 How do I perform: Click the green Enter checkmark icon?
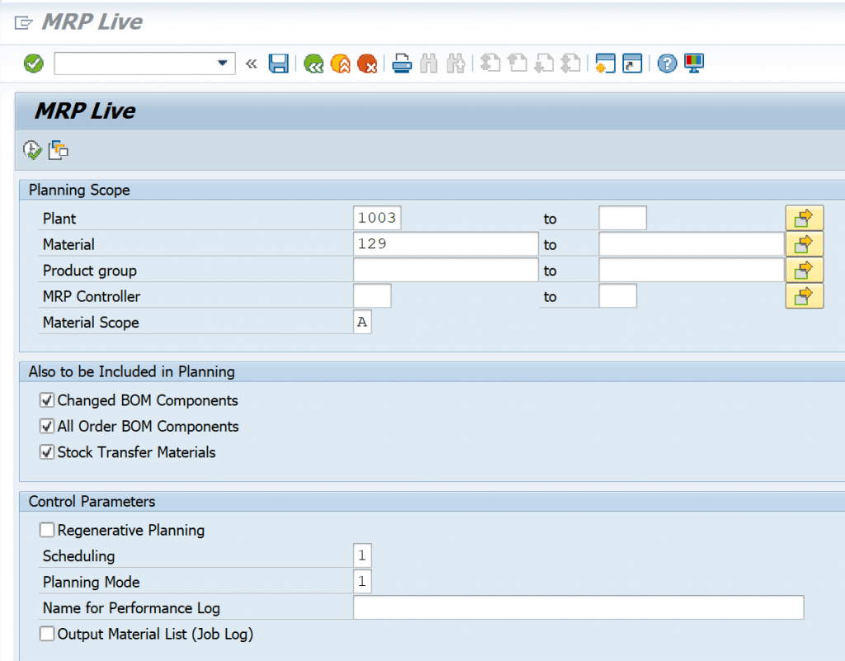[33, 64]
